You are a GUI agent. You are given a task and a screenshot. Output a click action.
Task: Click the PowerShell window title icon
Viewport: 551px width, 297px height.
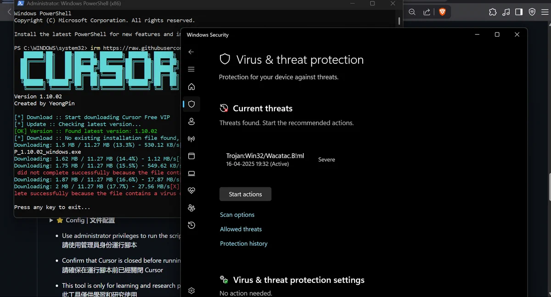(x=21, y=3)
